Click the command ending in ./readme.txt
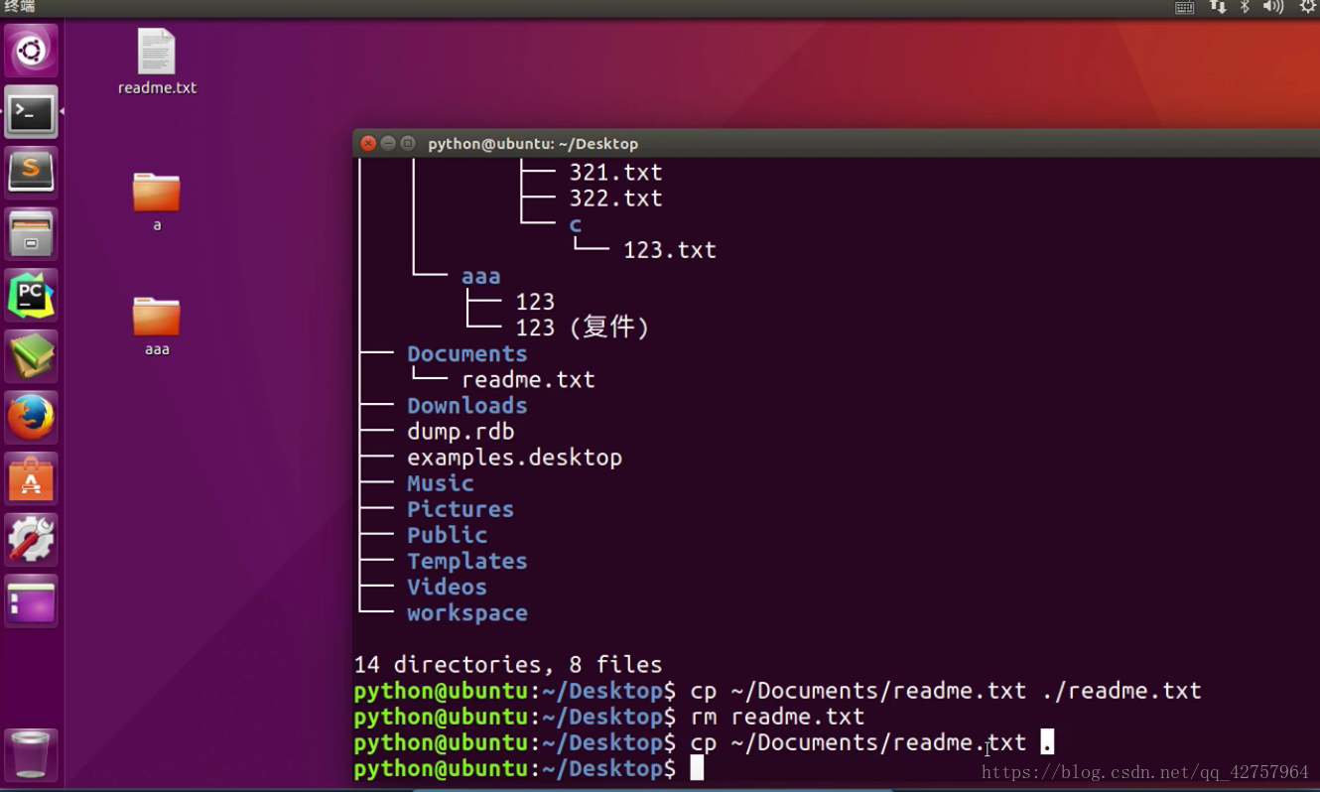 pos(946,691)
